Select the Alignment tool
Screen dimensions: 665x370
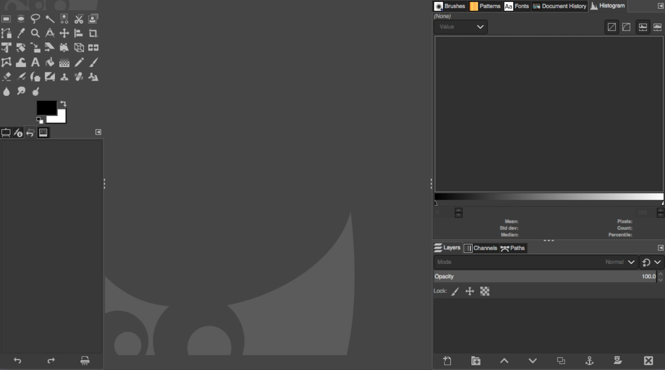point(79,33)
